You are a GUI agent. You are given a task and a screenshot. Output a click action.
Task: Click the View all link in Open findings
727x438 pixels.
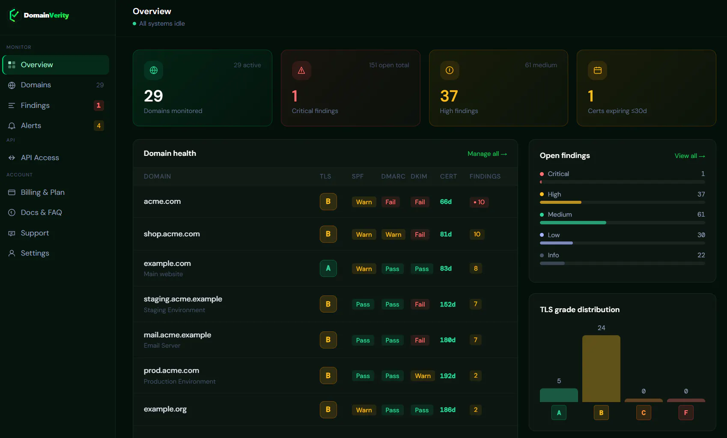point(690,156)
